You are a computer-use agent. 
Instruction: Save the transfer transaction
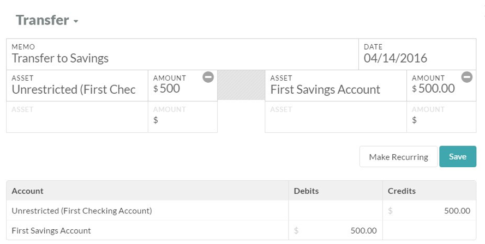458,157
